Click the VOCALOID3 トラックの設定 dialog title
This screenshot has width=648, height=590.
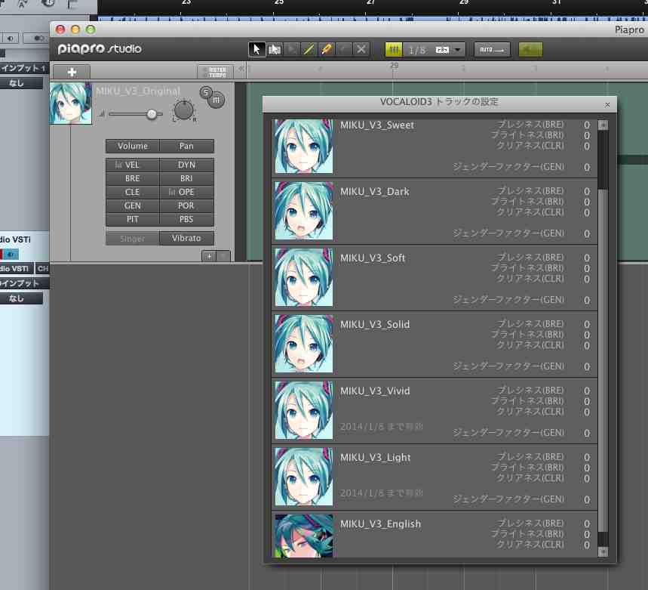[439, 102]
